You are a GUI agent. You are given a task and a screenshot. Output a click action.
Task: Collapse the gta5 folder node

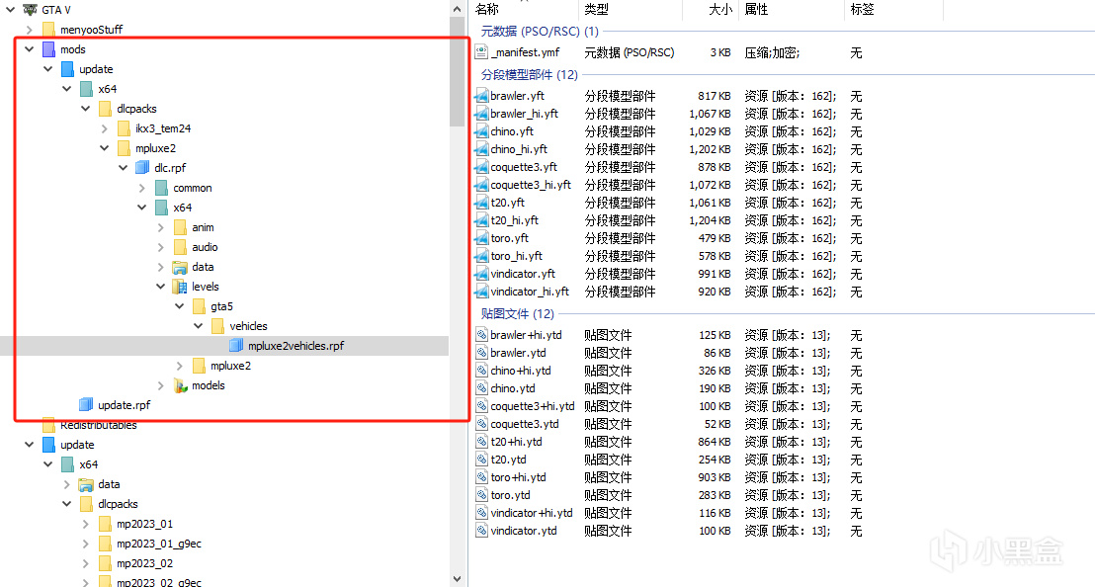[x=180, y=306]
